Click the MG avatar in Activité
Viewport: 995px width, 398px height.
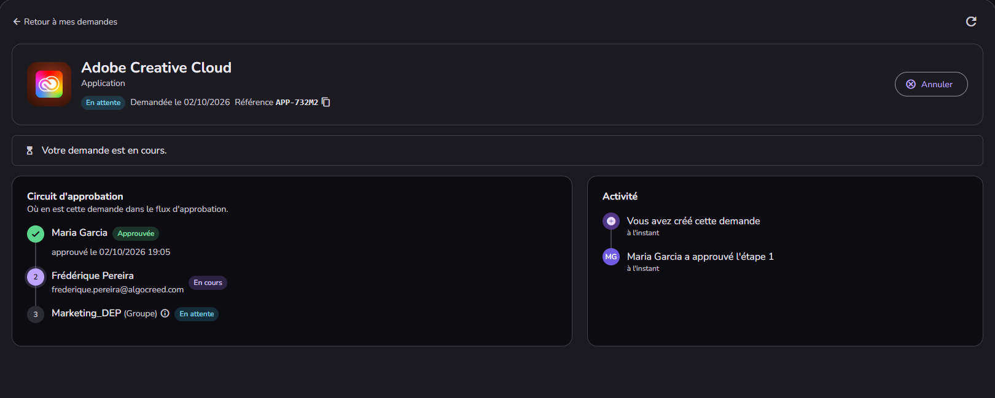tap(611, 257)
